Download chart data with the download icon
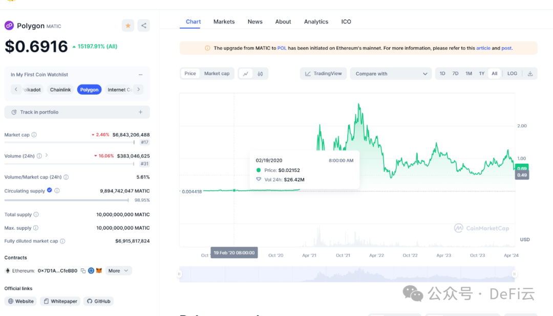 tap(530, 74)
